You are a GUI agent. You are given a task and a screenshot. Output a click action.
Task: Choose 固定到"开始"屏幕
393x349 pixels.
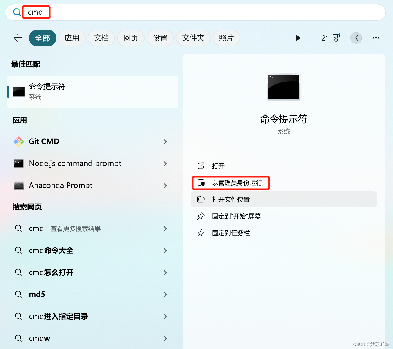(284, 216)
